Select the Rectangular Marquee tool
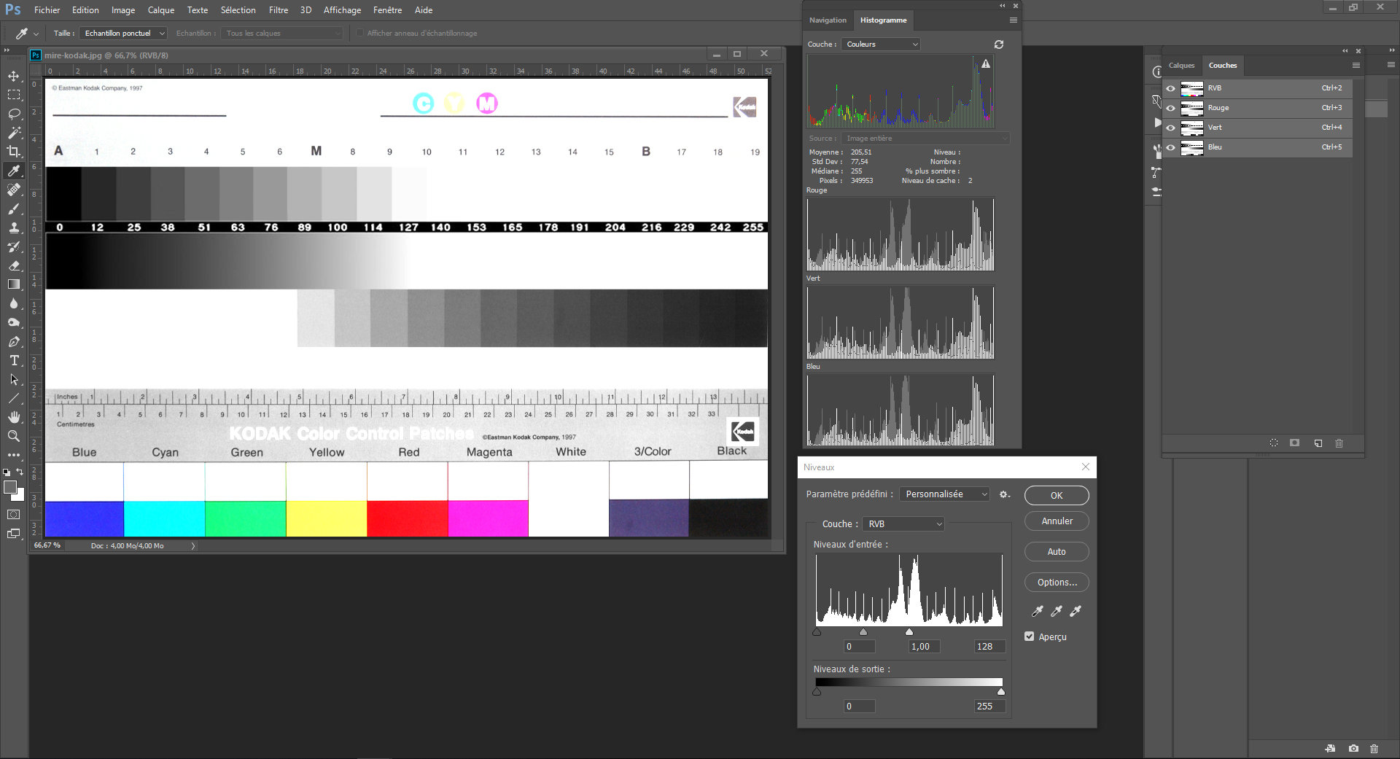 [14, 95]
